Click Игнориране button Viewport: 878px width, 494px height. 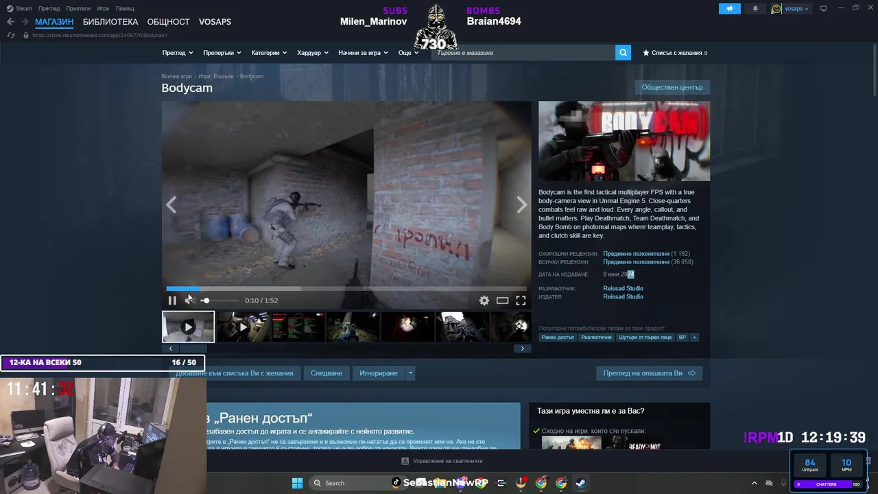coord(379,373)
